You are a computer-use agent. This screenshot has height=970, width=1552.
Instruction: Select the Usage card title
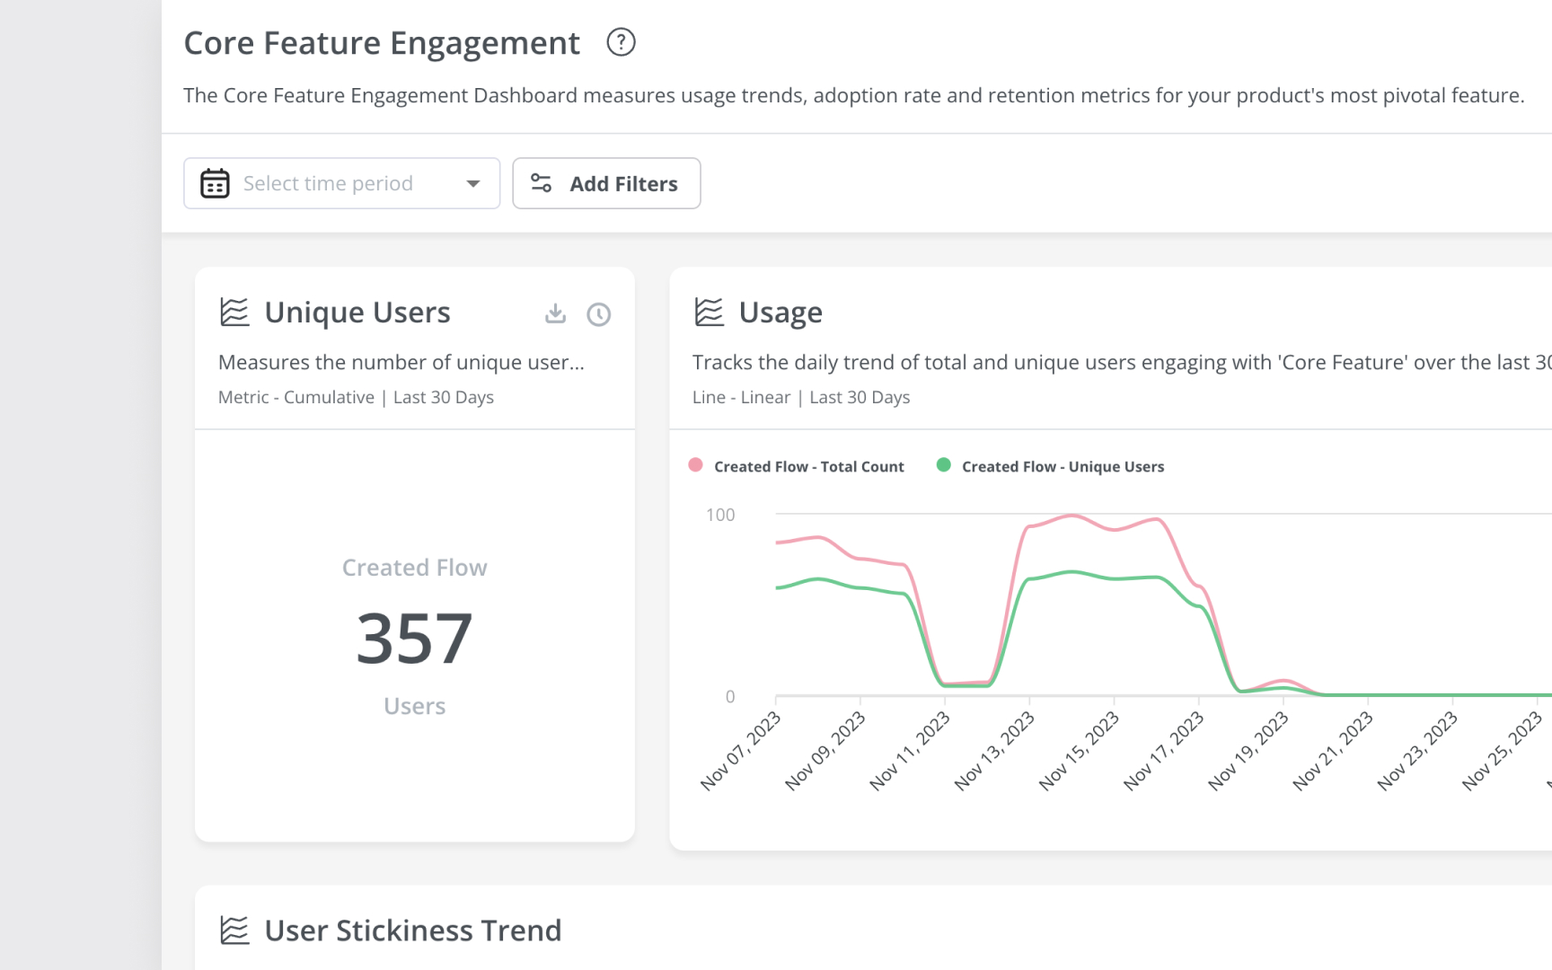coord(780,313)
